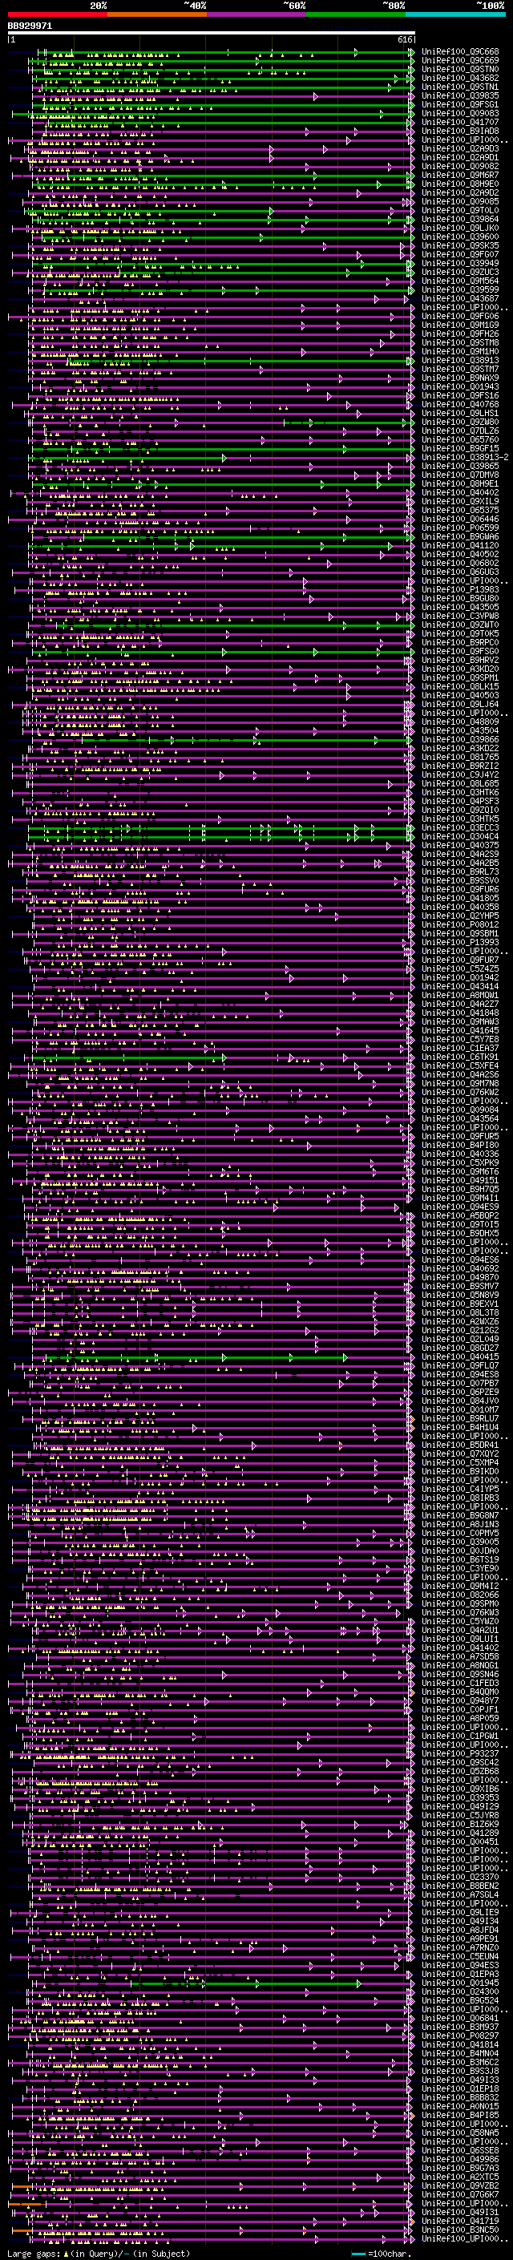Select label UniRef100_Q40402
Image resolution: width=513 pixels, height=2260 pixels.
(460, 493)
